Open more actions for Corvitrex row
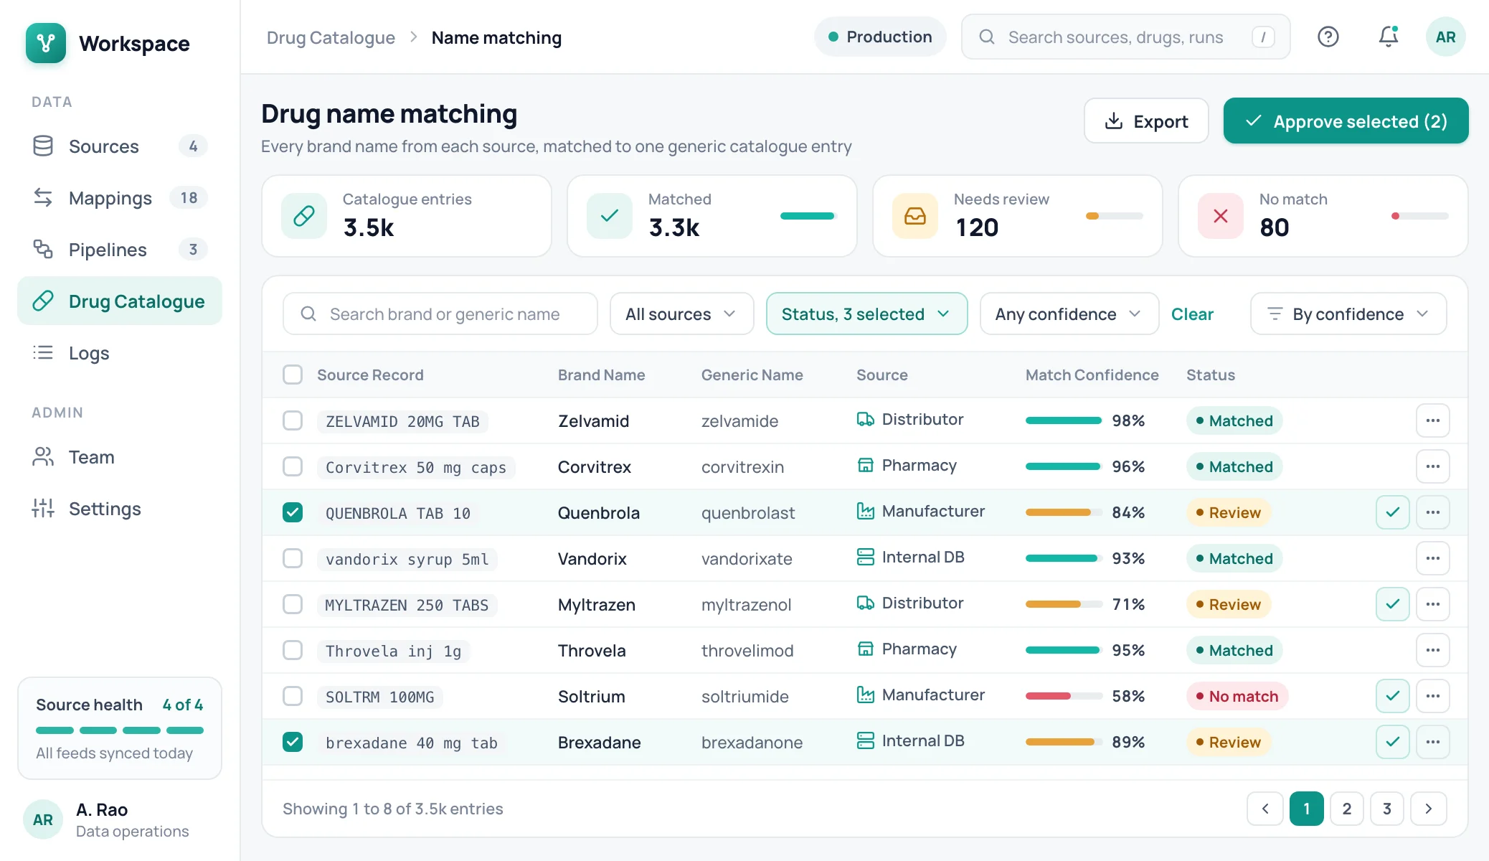1489x861 pixels. tap(1433, 466)
